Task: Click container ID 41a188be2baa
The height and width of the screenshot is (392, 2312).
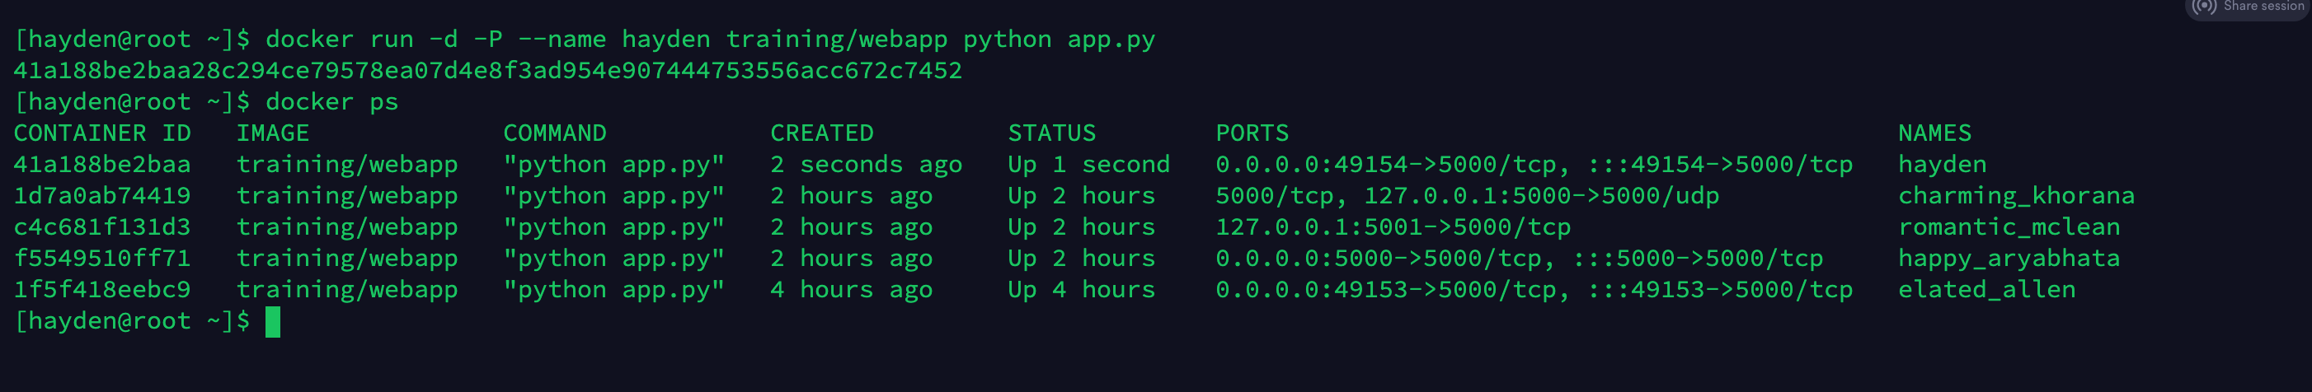Action: [x=102, y=165]
